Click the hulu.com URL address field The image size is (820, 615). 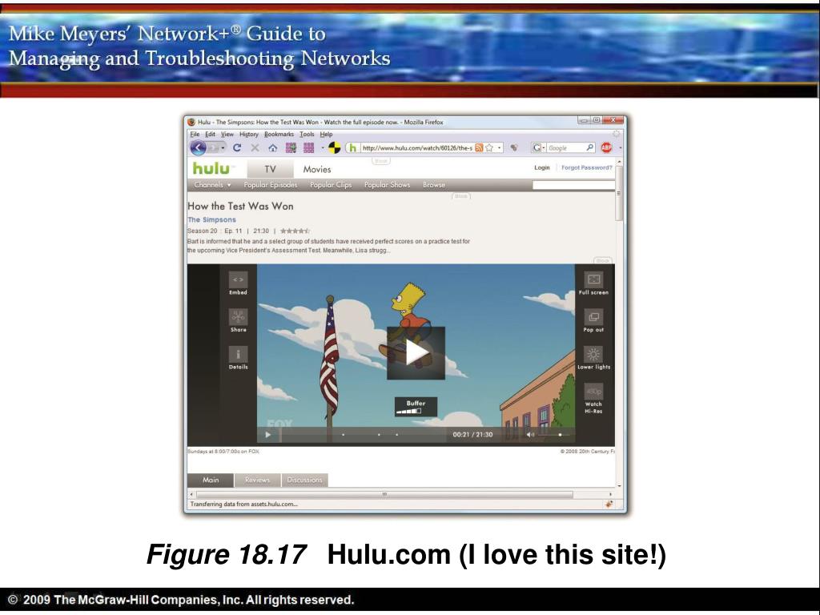tap(416, 148)
